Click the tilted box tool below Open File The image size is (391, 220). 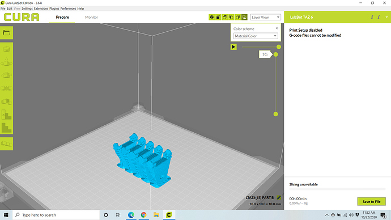click(6, 49)
